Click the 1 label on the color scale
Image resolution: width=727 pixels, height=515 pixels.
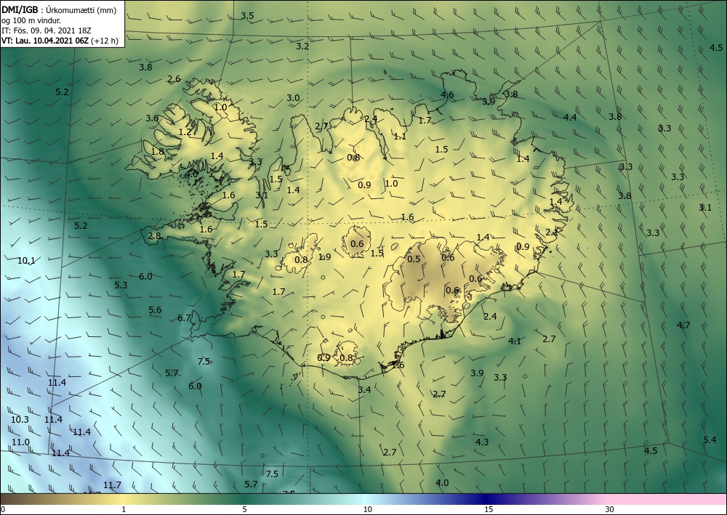point(124,510)
